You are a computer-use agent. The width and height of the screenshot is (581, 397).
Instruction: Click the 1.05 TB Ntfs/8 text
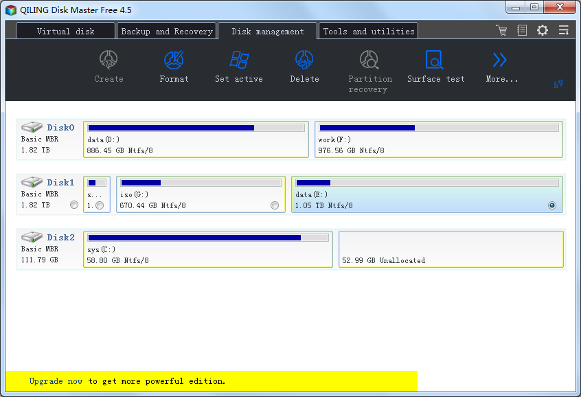click(324, 205)
